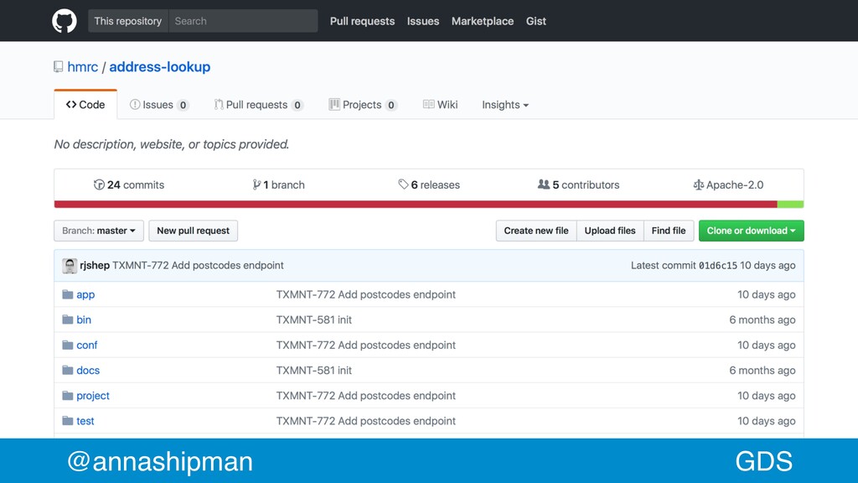Viewport: 858px width, 483px height.
Task: Click the repository book icon beside hmrc
Action: pos(58,67)
